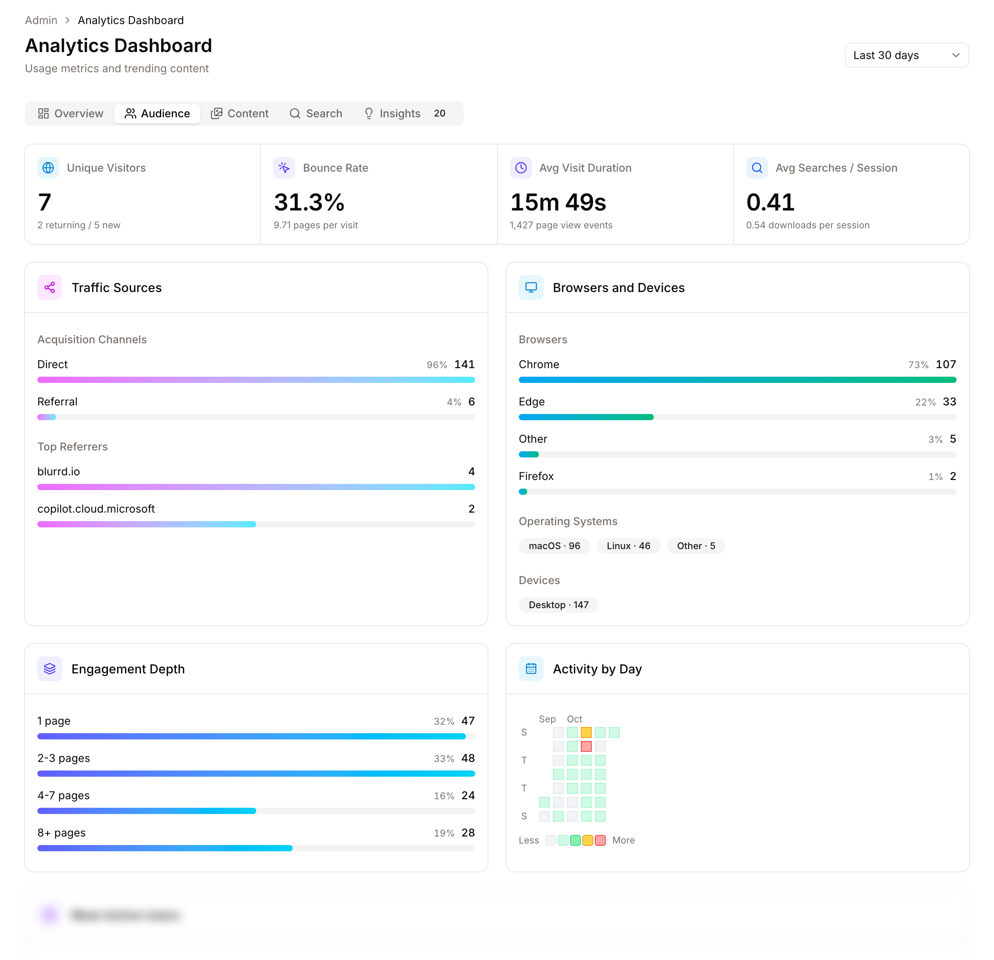Click the Insights tab lightbulb icon

point(369,114)
